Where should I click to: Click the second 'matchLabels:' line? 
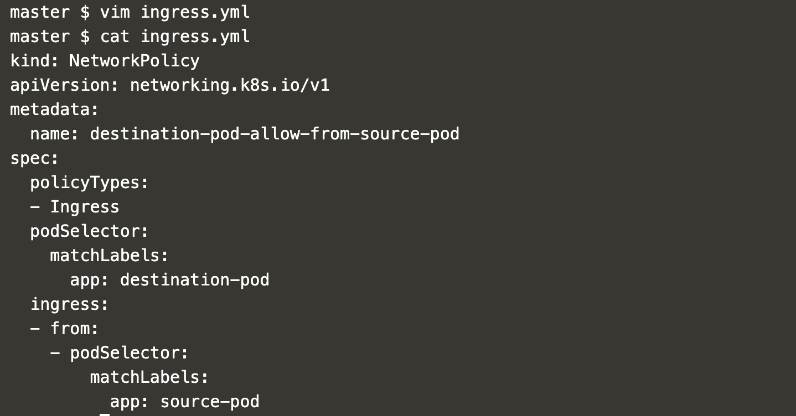pyautogui.click(x=149, y=377)
